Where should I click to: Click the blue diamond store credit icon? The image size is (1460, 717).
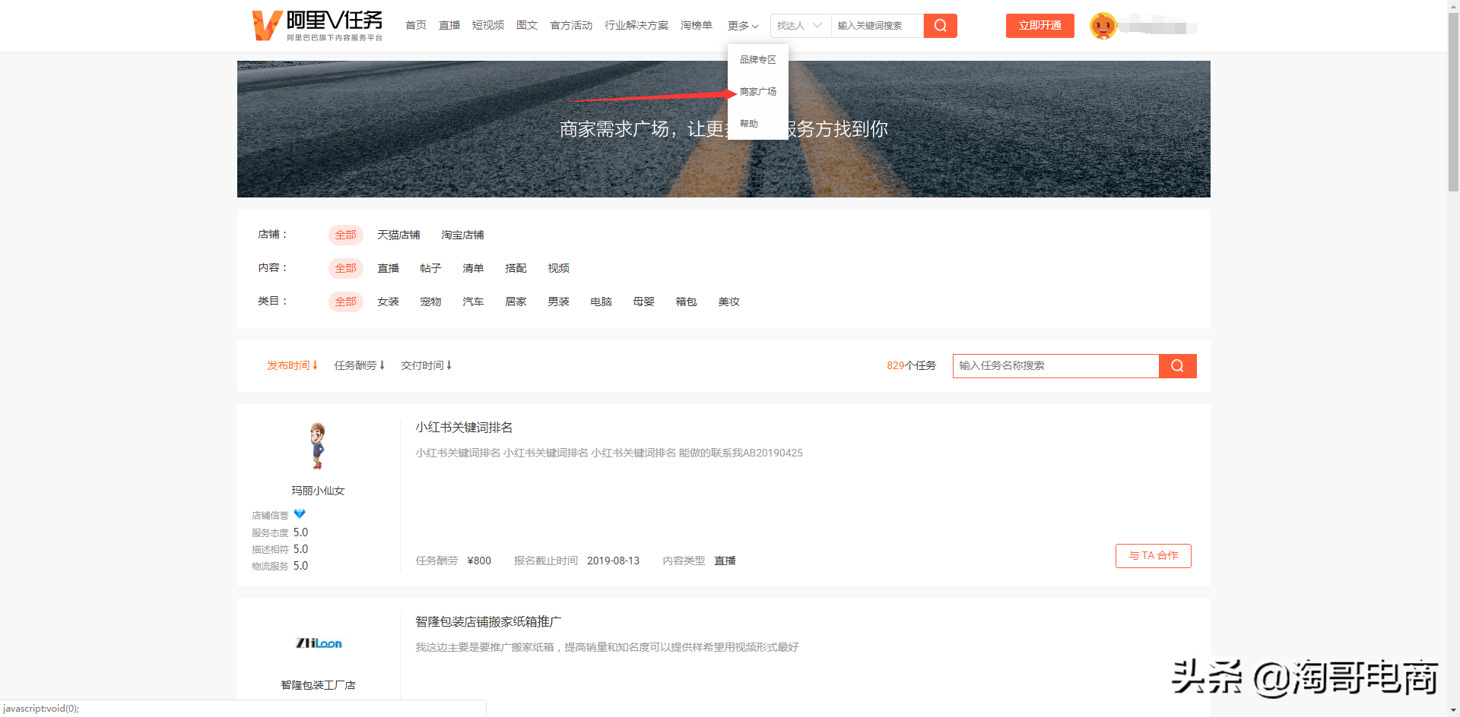click(300, 514)
